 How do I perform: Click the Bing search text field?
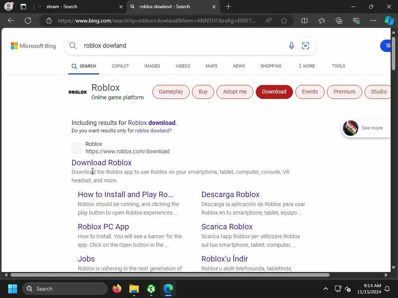click(183, 46)
